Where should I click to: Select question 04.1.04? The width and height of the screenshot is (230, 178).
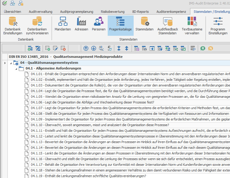click(x=130, y=91)
